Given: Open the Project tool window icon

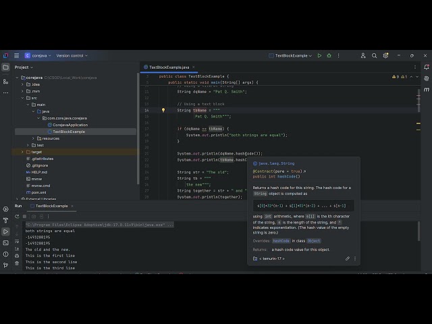Looking at the screenshot, I should point(5,67).
